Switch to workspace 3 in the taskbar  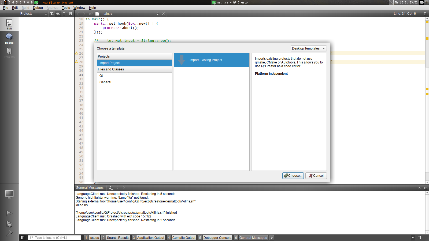[x=9, y=2]
